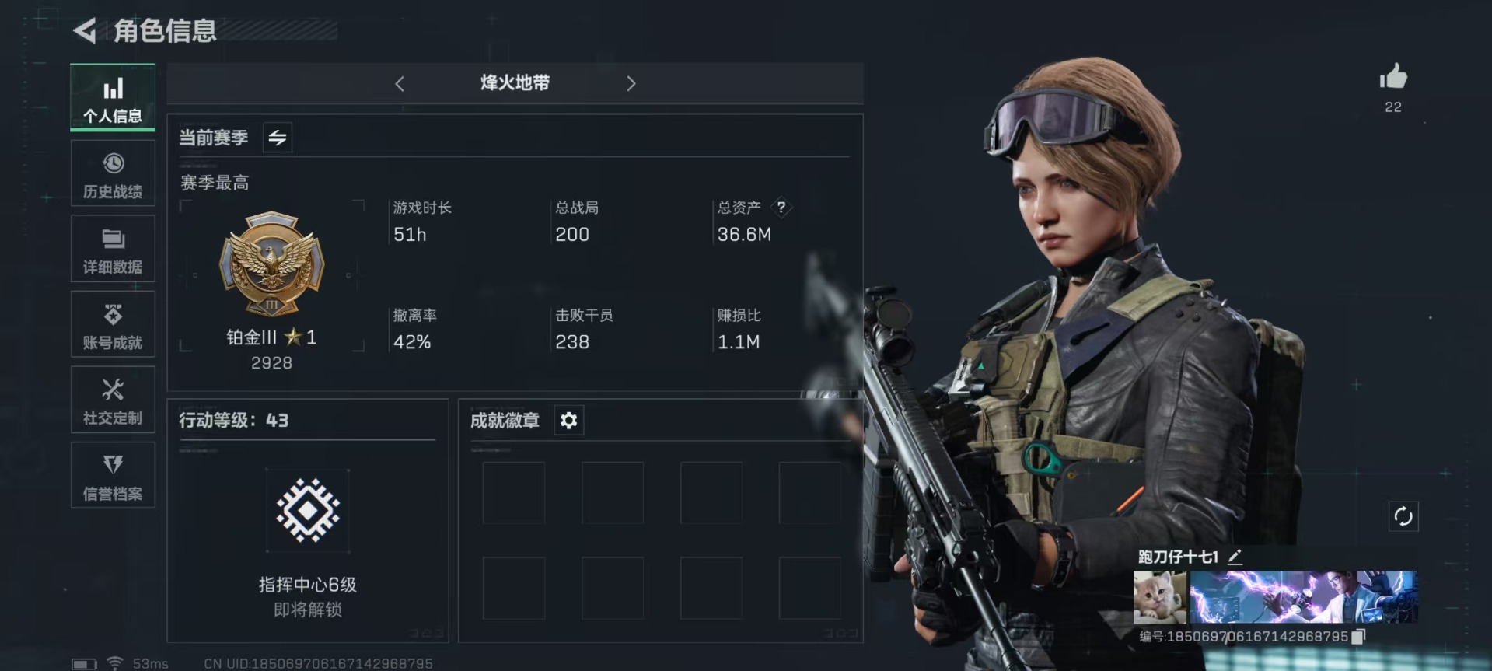This screenshot has width=1492, height=671.
Task: Switch to previous mode with left chevron
Action: pyautogui.click(x=400, y=83)
